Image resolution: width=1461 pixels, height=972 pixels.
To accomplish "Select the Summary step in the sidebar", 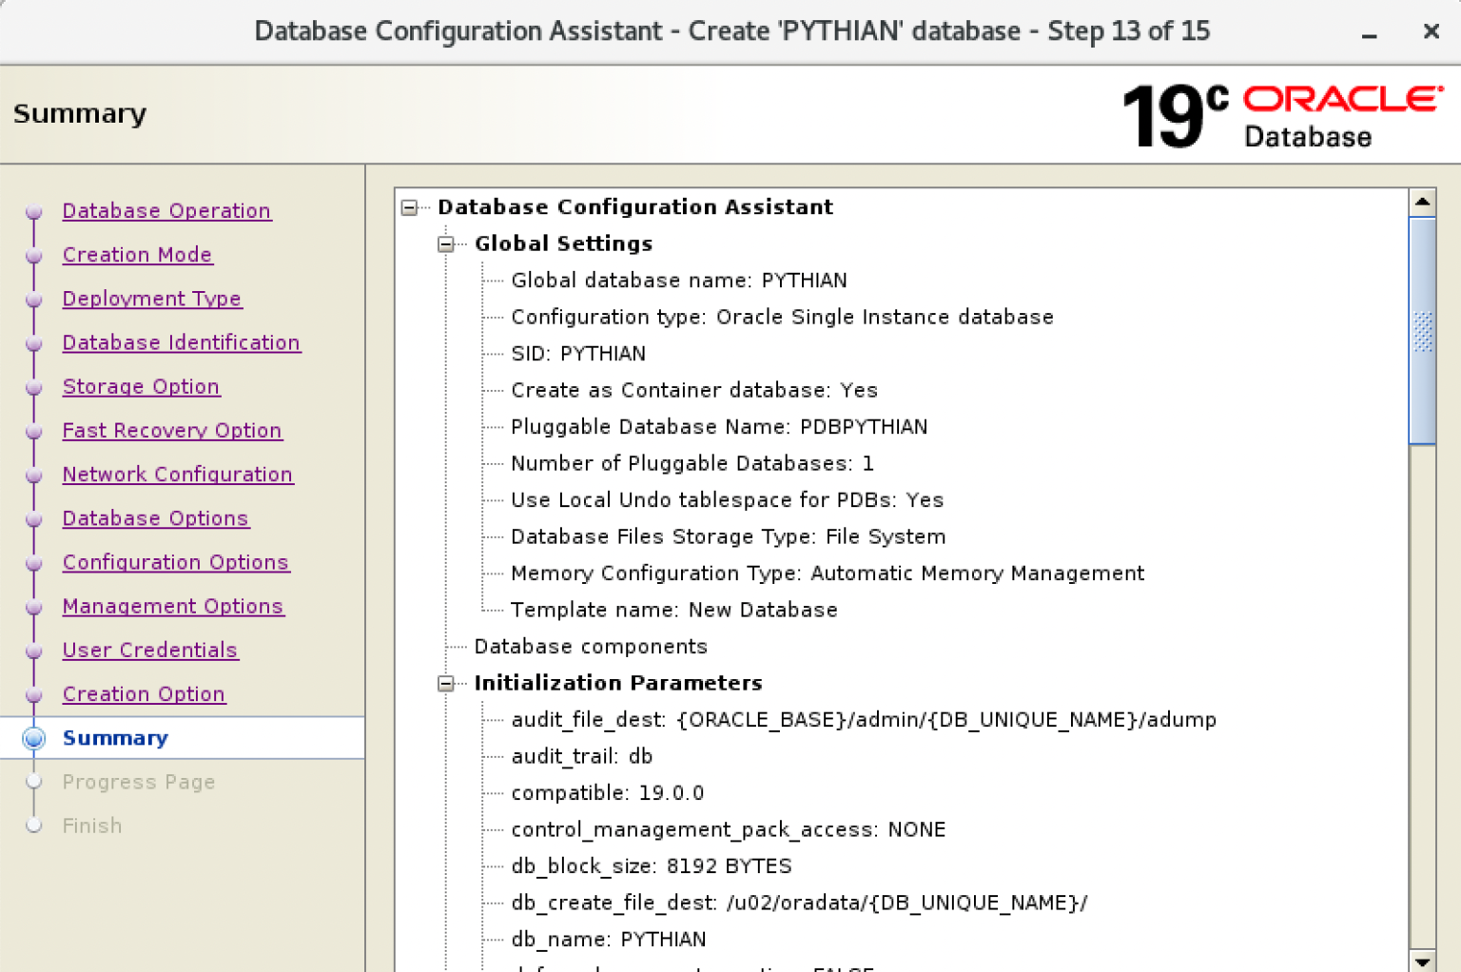I will point(115,738).
